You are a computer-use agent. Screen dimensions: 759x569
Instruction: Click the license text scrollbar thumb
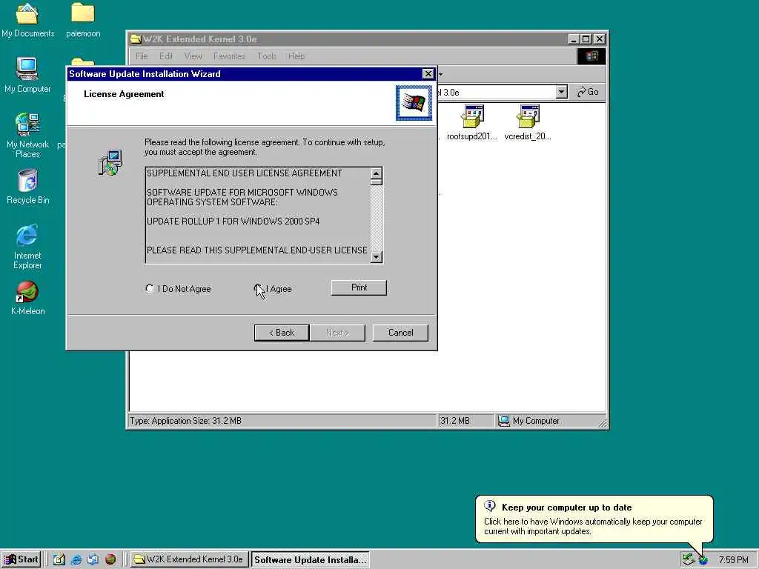click(x=376, y=182)
